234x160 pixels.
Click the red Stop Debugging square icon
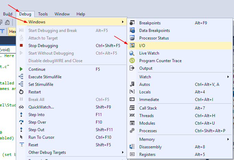[21, 45]
